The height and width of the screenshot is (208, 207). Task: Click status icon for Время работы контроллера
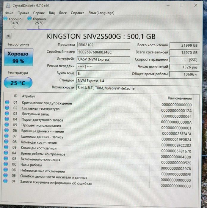pyautogui.click(x=6, y=153)
